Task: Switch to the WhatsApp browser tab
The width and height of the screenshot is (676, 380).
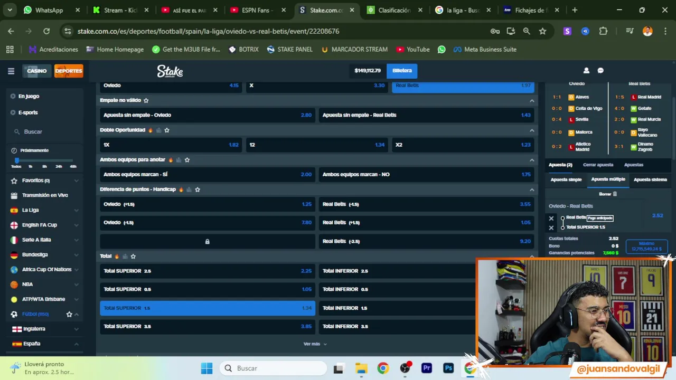Action: click(x=51, y=10)
